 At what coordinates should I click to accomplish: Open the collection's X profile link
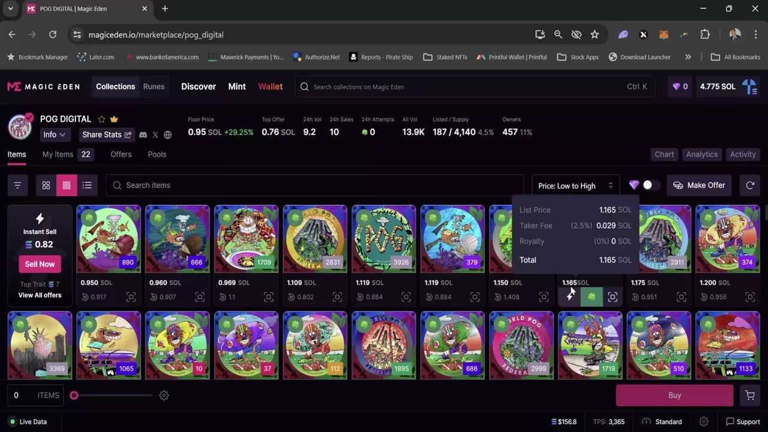pyautogui.click(x=155, y=135)
